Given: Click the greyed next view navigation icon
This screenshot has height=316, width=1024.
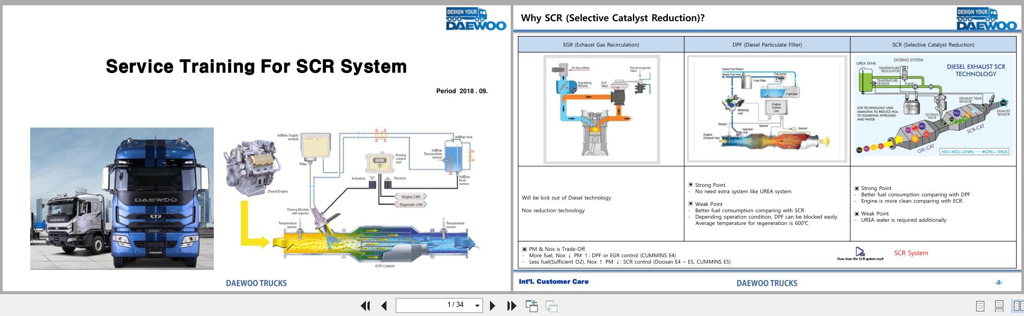Looking at the screenshot, I should [x=551, y=306].
